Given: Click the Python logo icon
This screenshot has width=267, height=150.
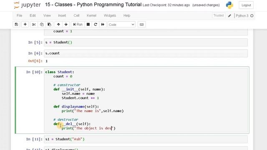Looking at the screenshot, I should pyautogui.click(x=229, y=5).
